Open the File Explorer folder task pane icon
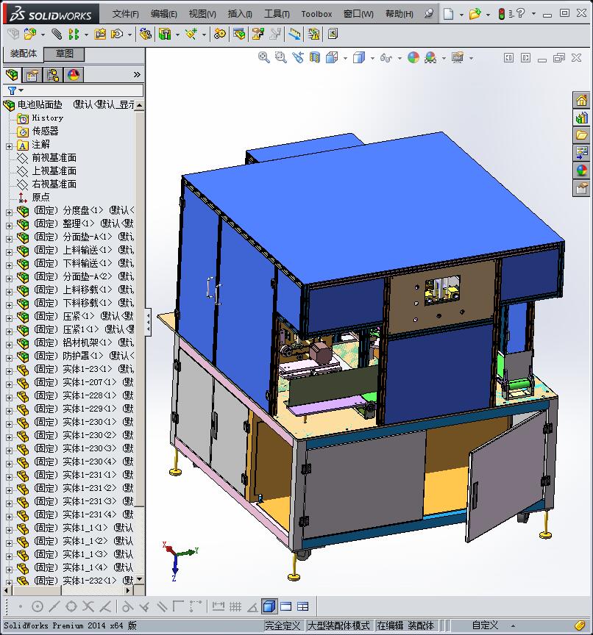The height and width of the screenshot is (635, 593). pyautogui.click(x=581, y=135)
